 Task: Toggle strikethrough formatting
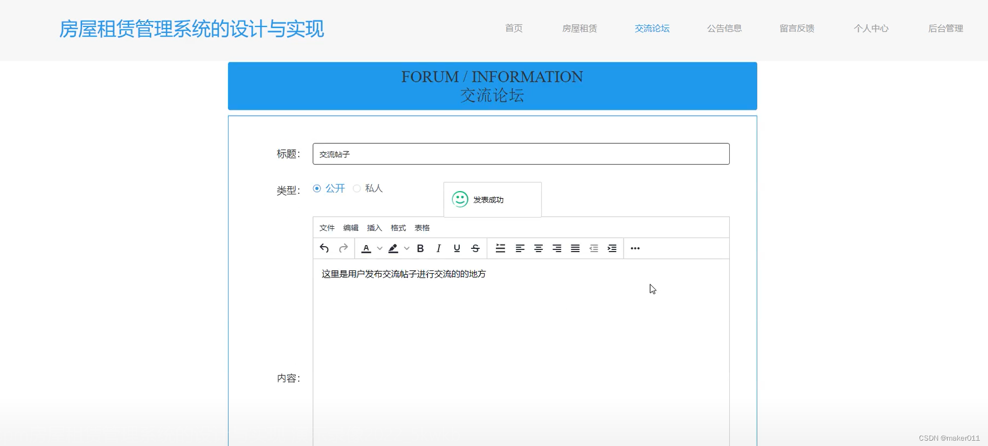click(x=475, y=248)
